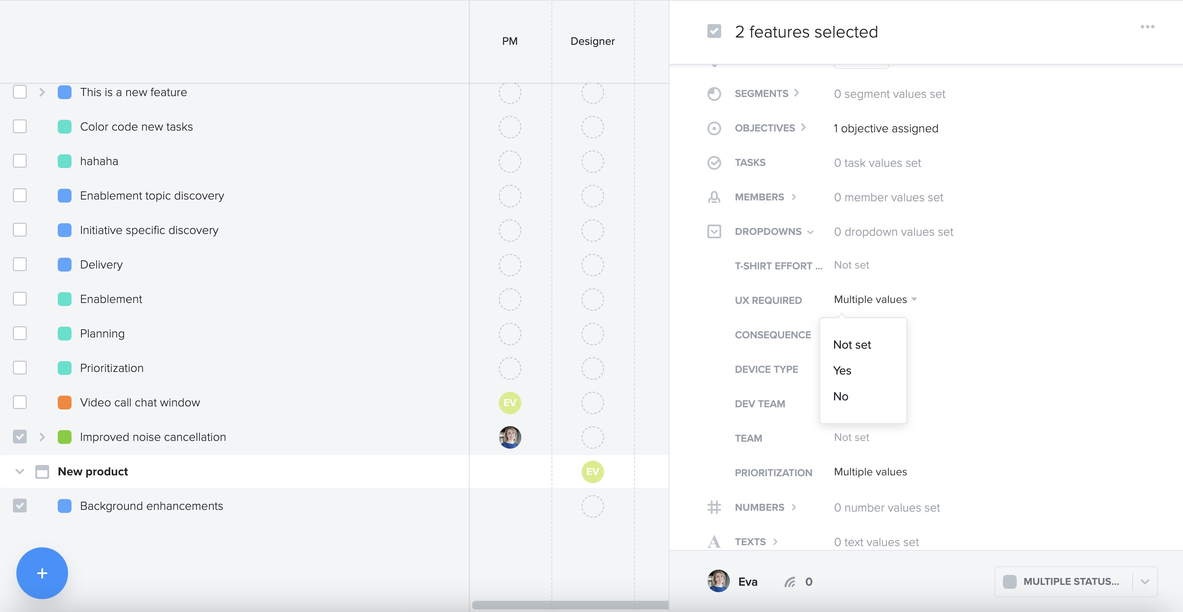Viewport: 1183px width, 612px height.
Task: Click the Team Not set value
Action: (x=851, y=437)
